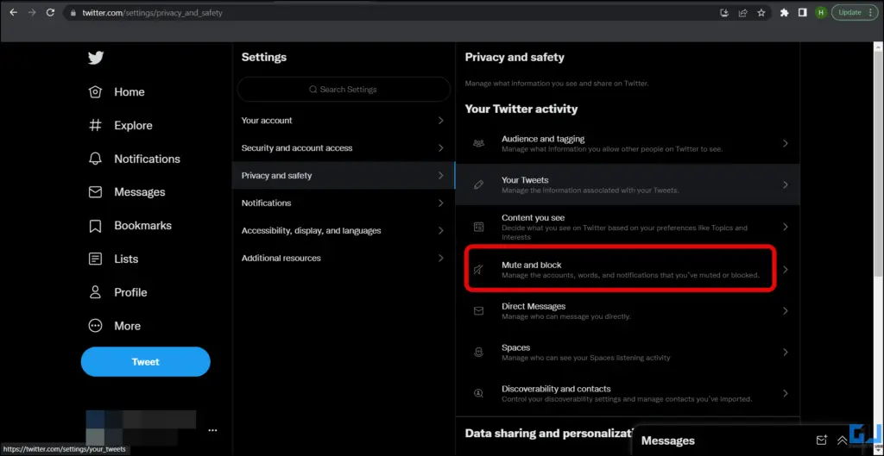Viewport: 884px width, 456px height.
Task: Click Direct Messages envelope icon
Action: coord(478,311)
